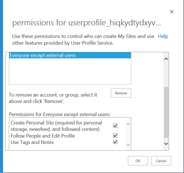
Task: Click the Remove button
Action: [x=121, y=93]
